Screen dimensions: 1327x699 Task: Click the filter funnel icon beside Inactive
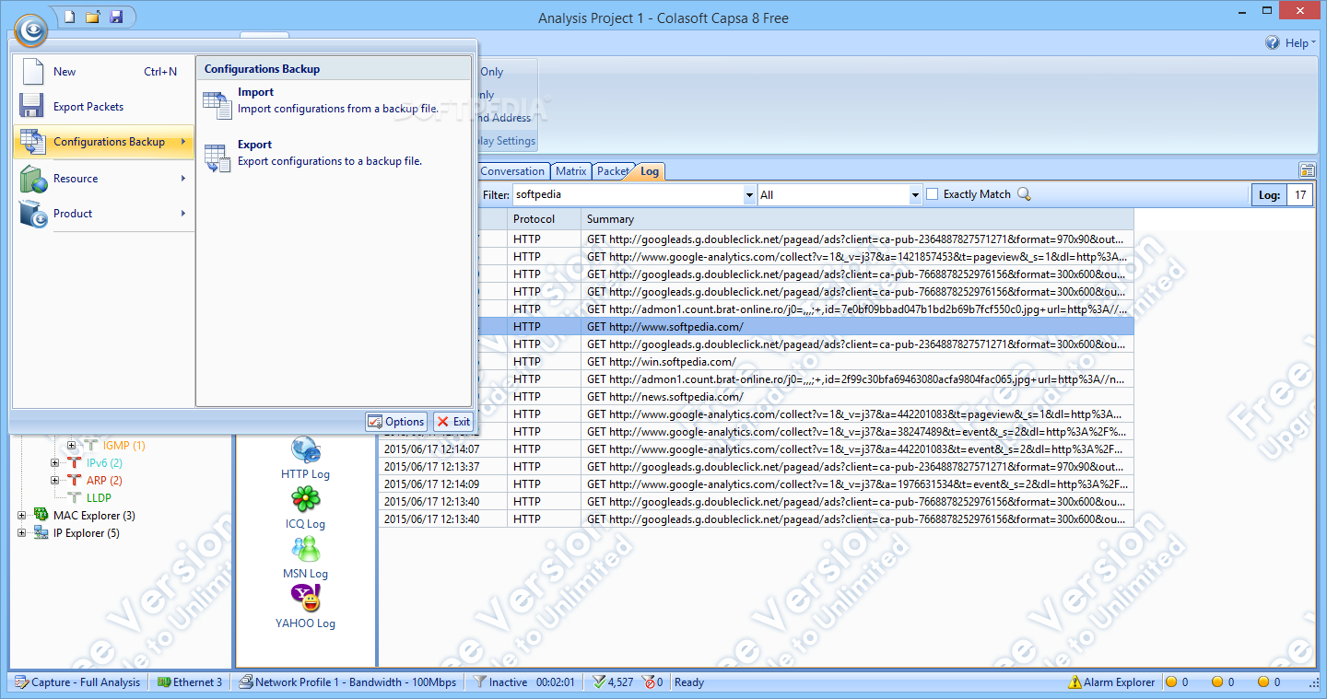479,682
